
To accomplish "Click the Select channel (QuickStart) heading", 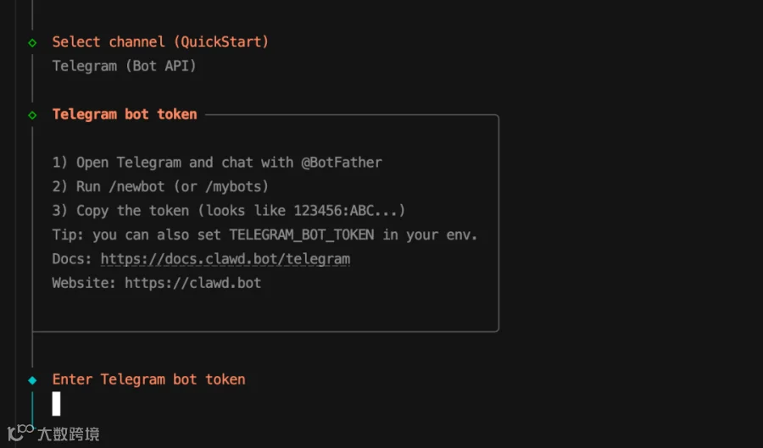I will pos(160,41).
